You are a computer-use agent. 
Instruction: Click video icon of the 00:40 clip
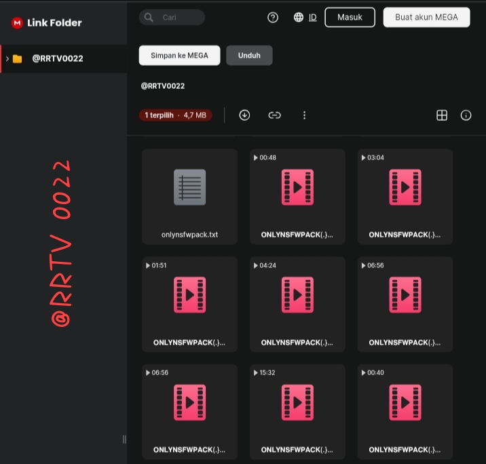coord(405,402)
